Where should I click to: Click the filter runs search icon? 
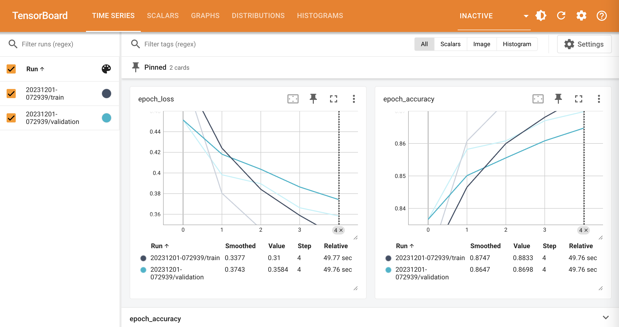tap(13, 44)
